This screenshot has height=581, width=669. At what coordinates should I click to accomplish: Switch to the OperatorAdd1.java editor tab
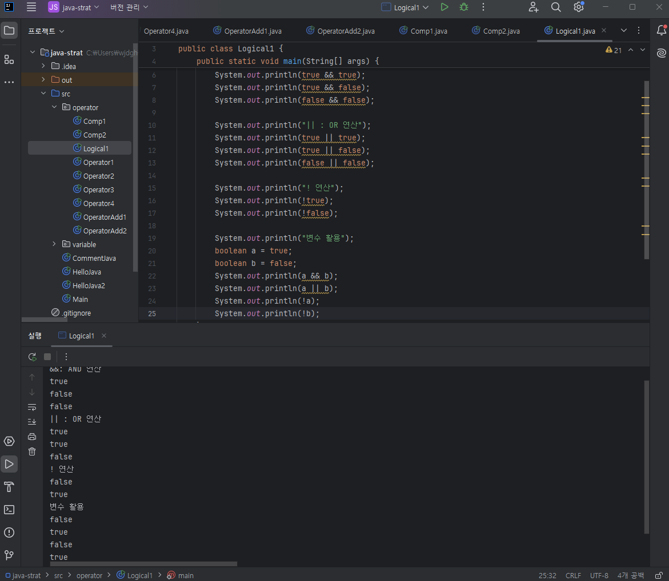point(253,31)
